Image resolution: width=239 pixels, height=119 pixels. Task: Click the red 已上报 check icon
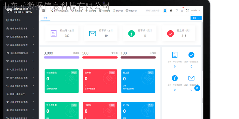point(170,34)
